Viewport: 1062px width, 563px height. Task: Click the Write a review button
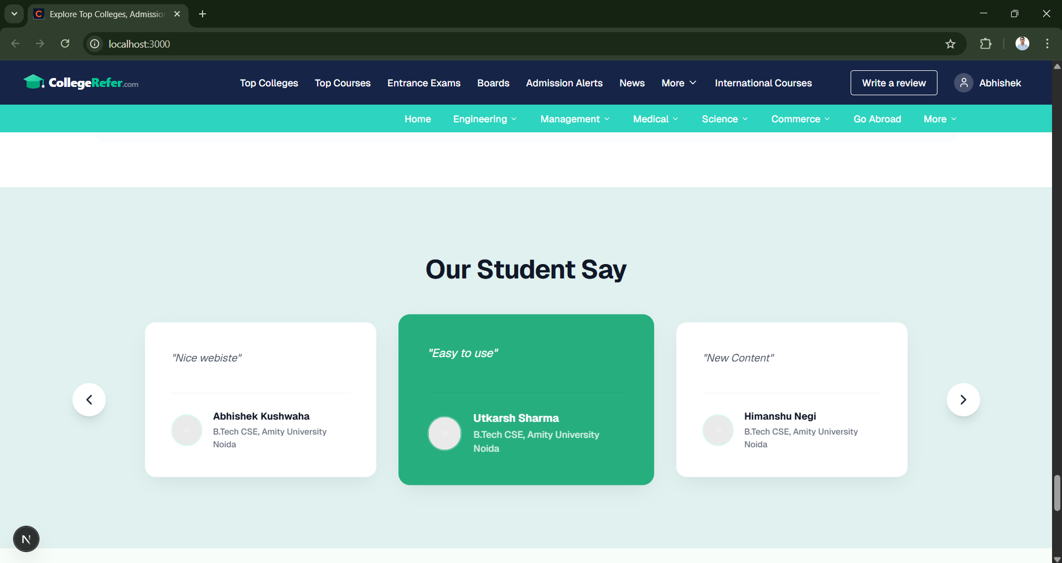click(894, 83)
